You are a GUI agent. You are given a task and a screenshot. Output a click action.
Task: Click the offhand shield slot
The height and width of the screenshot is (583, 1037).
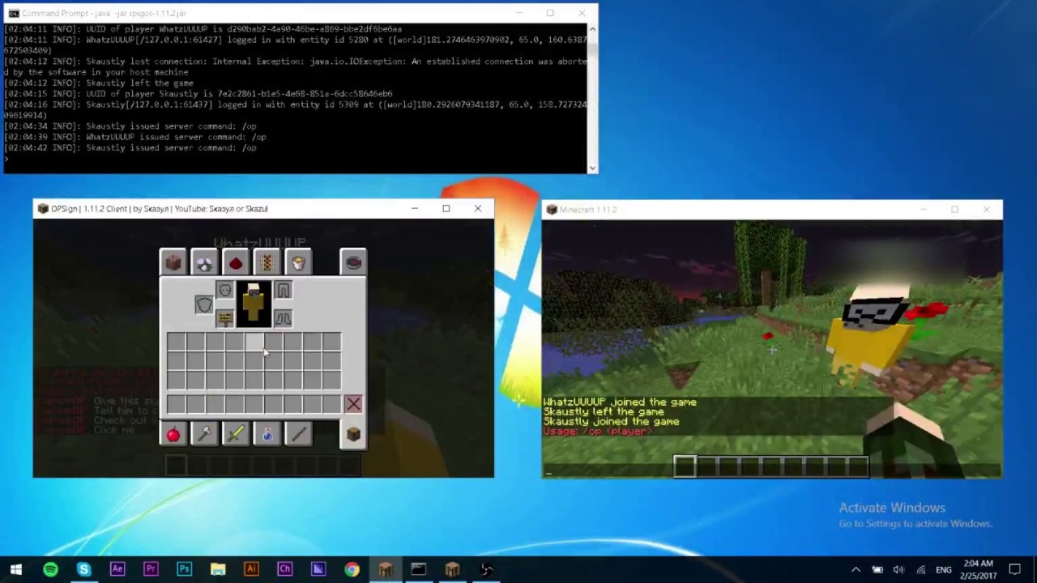coord(203,304)
